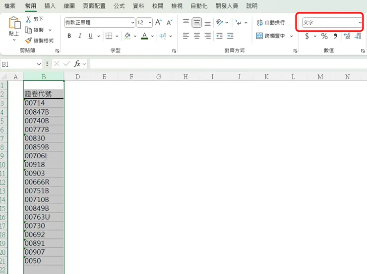Select column B header

pyautogui.click(x=44, y=77)
